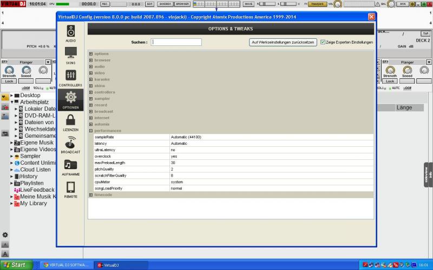This screenshot has width=433, height=270.
Task: Click the sideview info tab
Action: tap(428, 174)
